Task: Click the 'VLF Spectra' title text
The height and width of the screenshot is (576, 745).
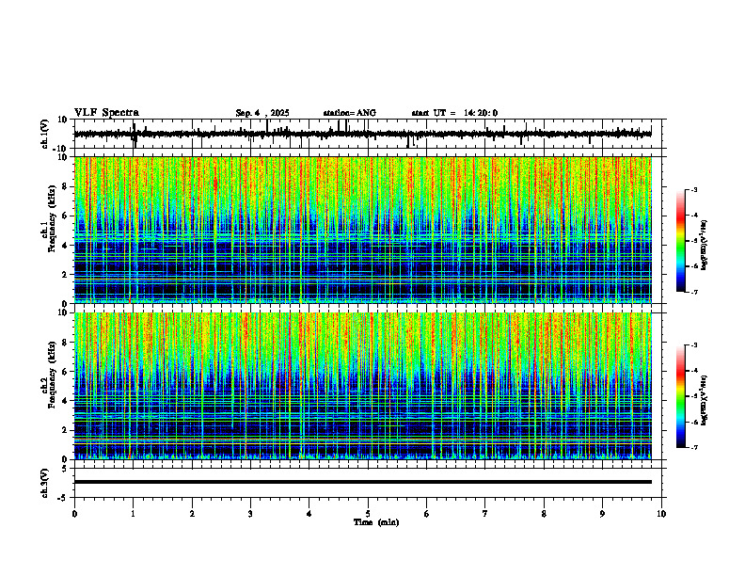Action: click(106, 113)
